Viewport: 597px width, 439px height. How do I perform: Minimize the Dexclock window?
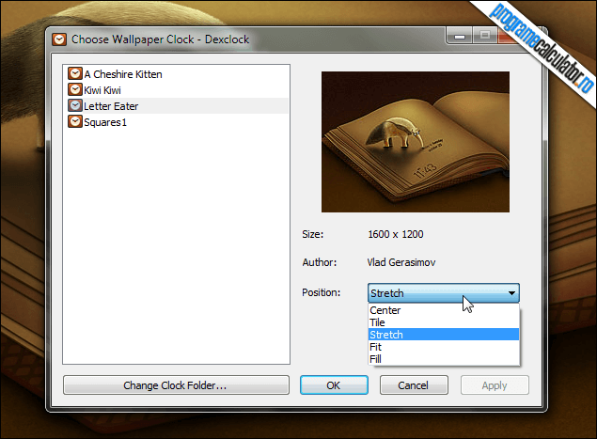pos(460,36)
